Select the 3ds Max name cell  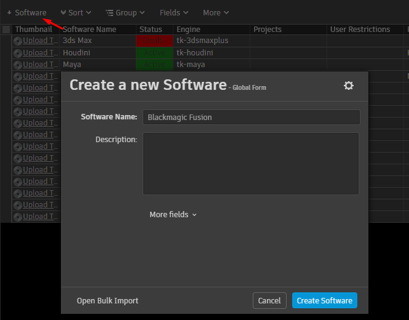point(98,41)
